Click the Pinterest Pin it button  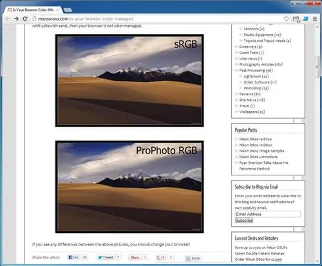[x=135, y=257]
